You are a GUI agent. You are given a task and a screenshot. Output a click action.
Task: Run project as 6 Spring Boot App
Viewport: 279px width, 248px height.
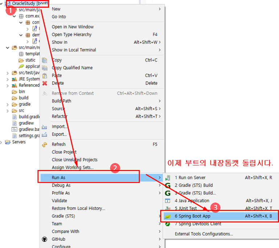[x=221, y=216]
